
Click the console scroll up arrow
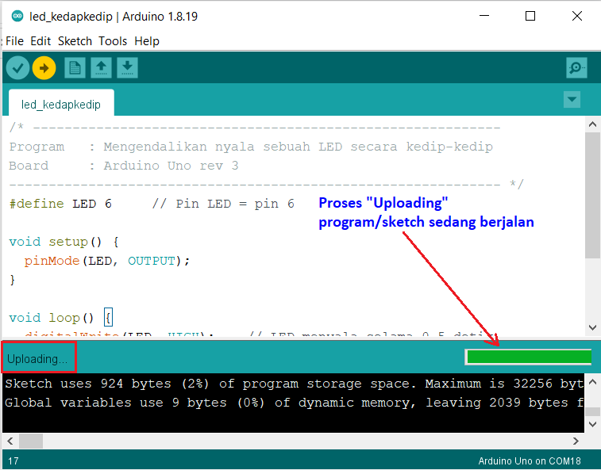pos(592,382)
